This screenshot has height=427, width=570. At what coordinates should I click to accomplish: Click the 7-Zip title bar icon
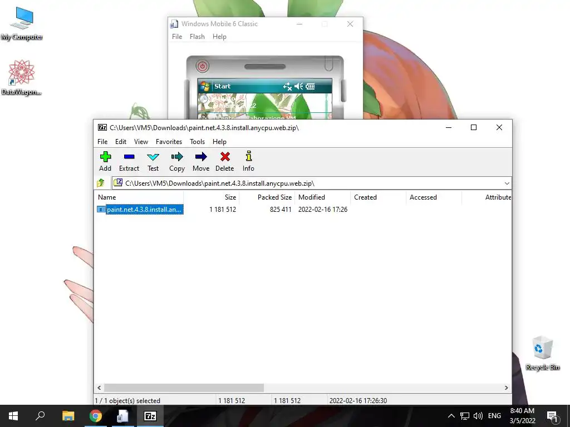102,127
